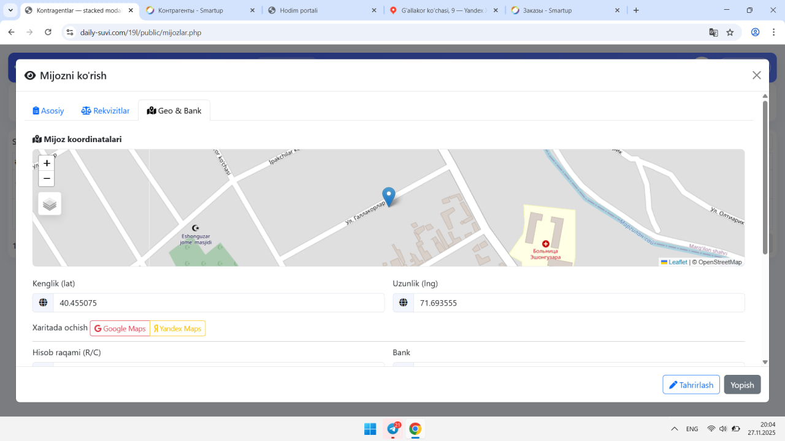The height and width of the screenshot is (441, 785).
Task: Show hidden system tray icons
Action: tap(675, 429)
